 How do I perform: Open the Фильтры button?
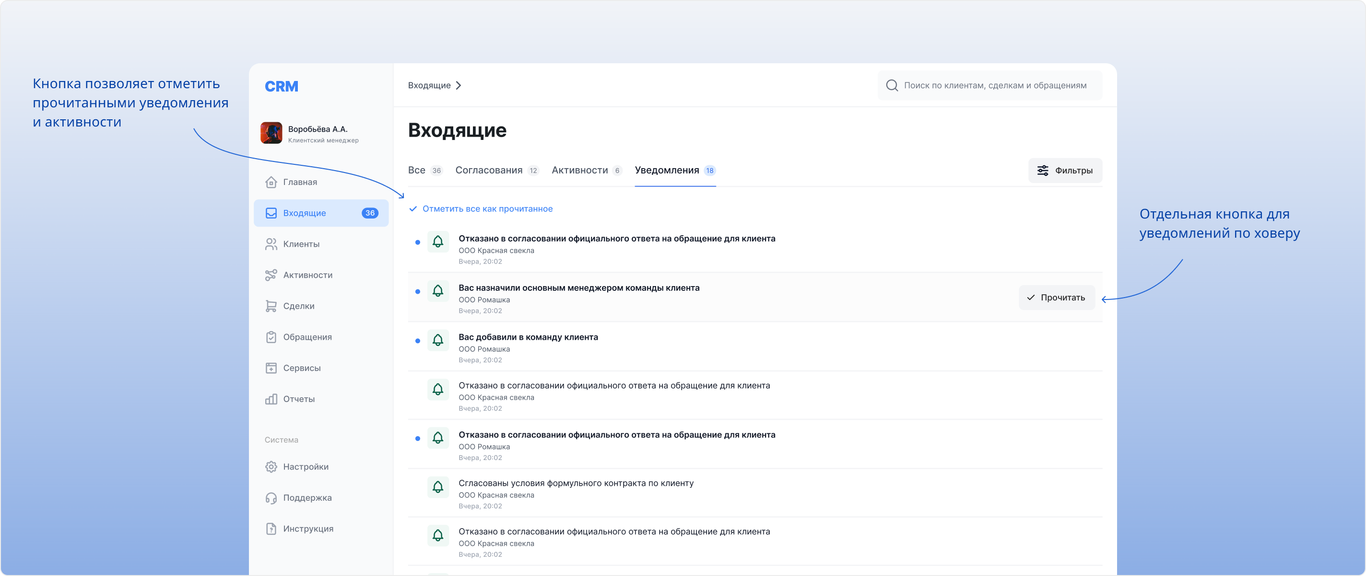[1065, 171]
